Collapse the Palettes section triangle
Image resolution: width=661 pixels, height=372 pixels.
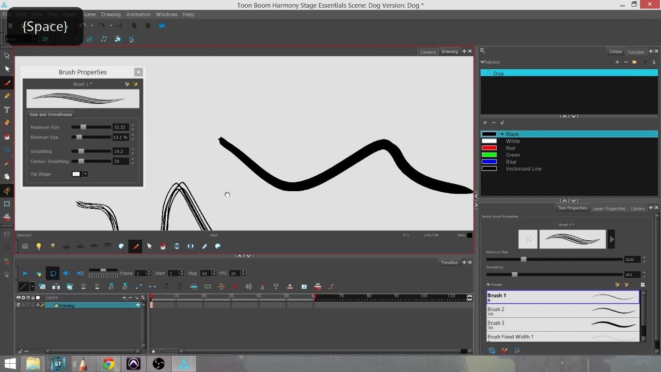pos(482,62)
